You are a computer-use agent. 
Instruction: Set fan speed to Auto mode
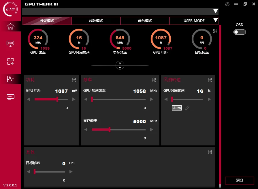[x=177, y=108]
